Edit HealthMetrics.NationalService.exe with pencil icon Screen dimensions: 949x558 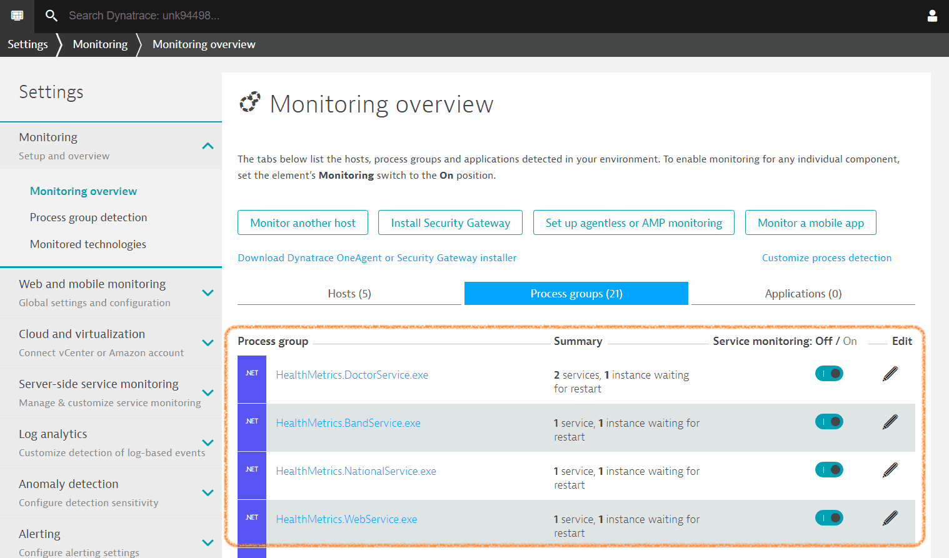[x=890, y=470]
